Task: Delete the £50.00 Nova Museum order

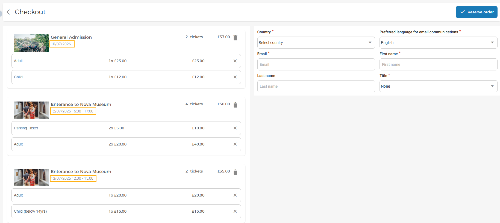Action: 235,105
